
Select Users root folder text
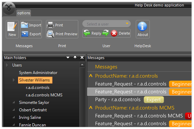point(17,65)
